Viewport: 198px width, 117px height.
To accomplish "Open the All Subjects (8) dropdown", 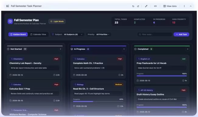I will click(67, 34).
